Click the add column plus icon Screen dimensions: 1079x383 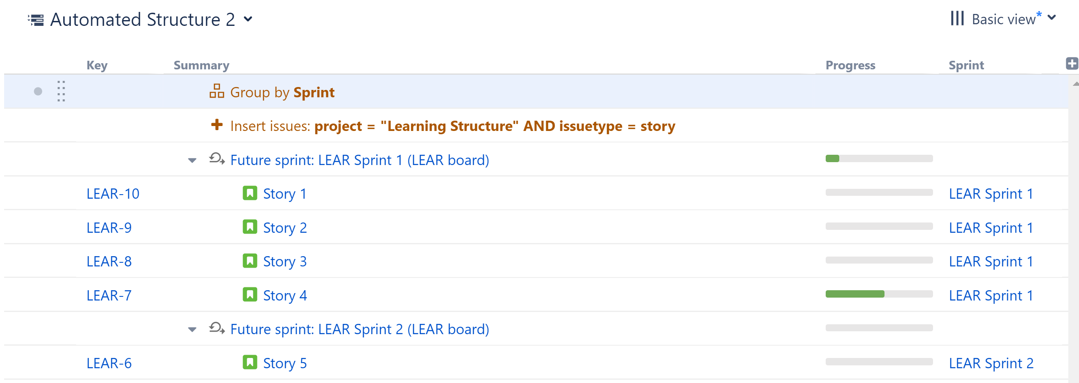(x=1072, y=64)
